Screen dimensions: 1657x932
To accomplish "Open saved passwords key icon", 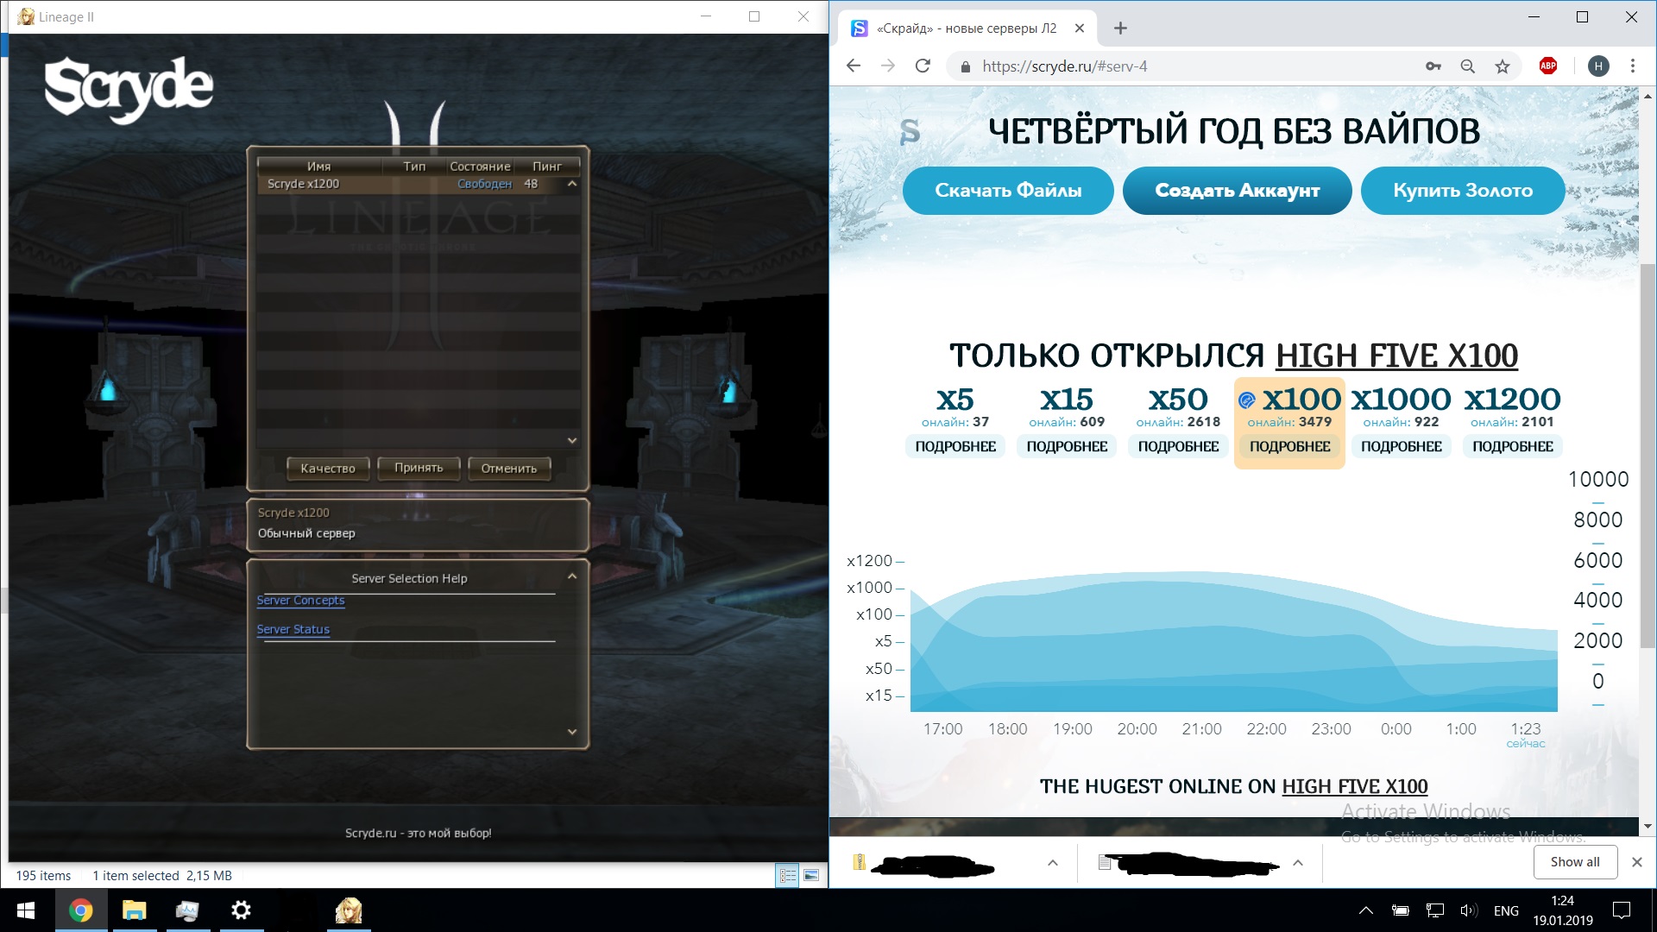I will tap(1433, 66).
